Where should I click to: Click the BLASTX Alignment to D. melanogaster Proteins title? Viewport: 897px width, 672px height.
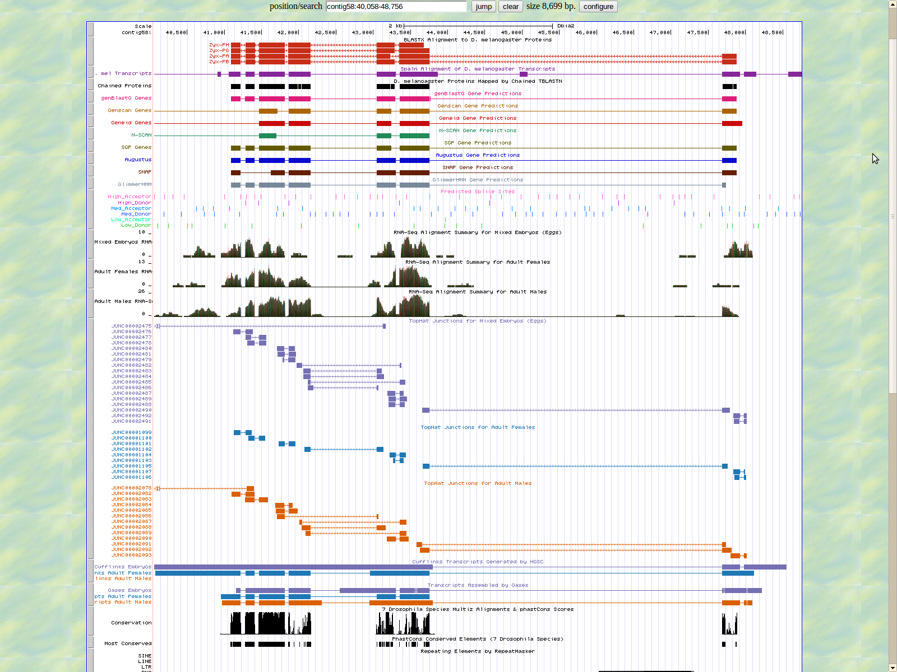point(478,40)
